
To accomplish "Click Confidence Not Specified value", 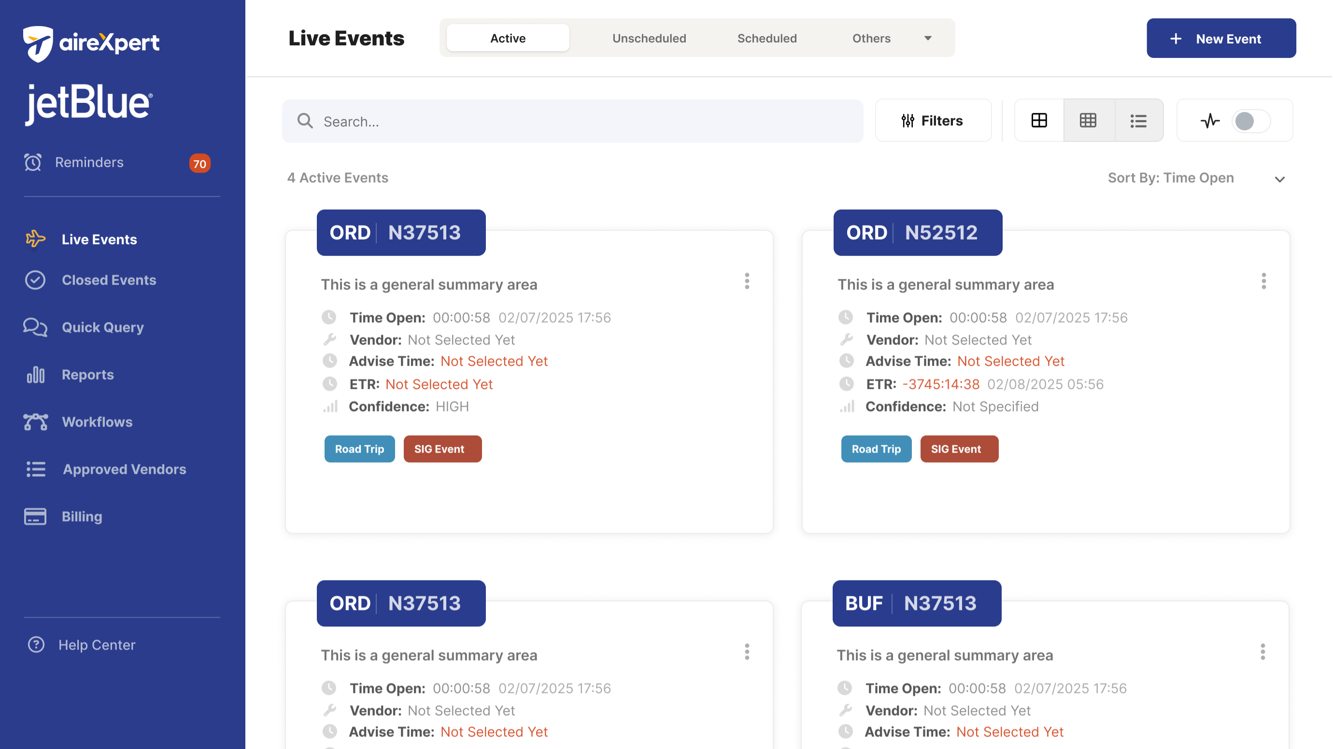I will [x=995, y=407].
